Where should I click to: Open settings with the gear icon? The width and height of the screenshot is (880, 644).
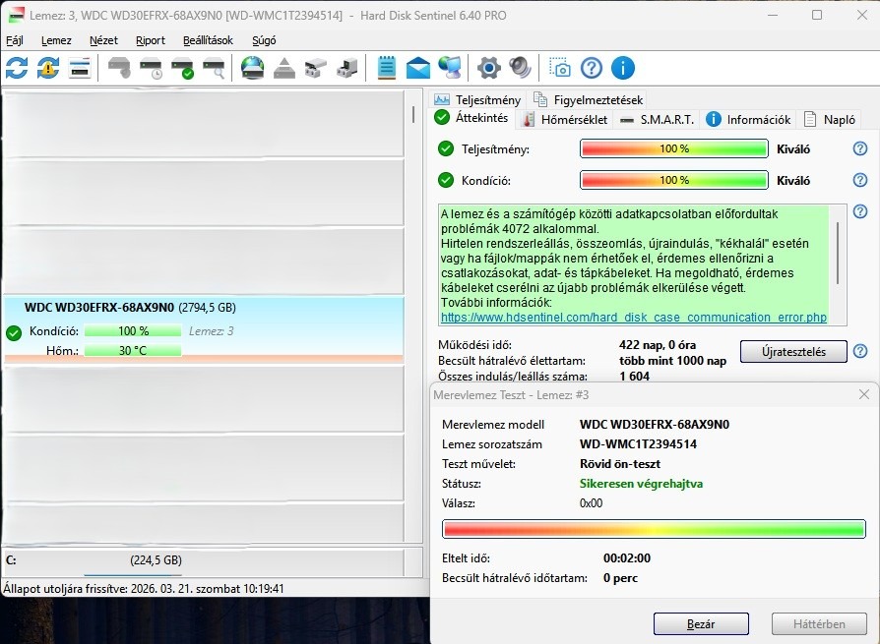pyautogui.click(x=489, y=68)
